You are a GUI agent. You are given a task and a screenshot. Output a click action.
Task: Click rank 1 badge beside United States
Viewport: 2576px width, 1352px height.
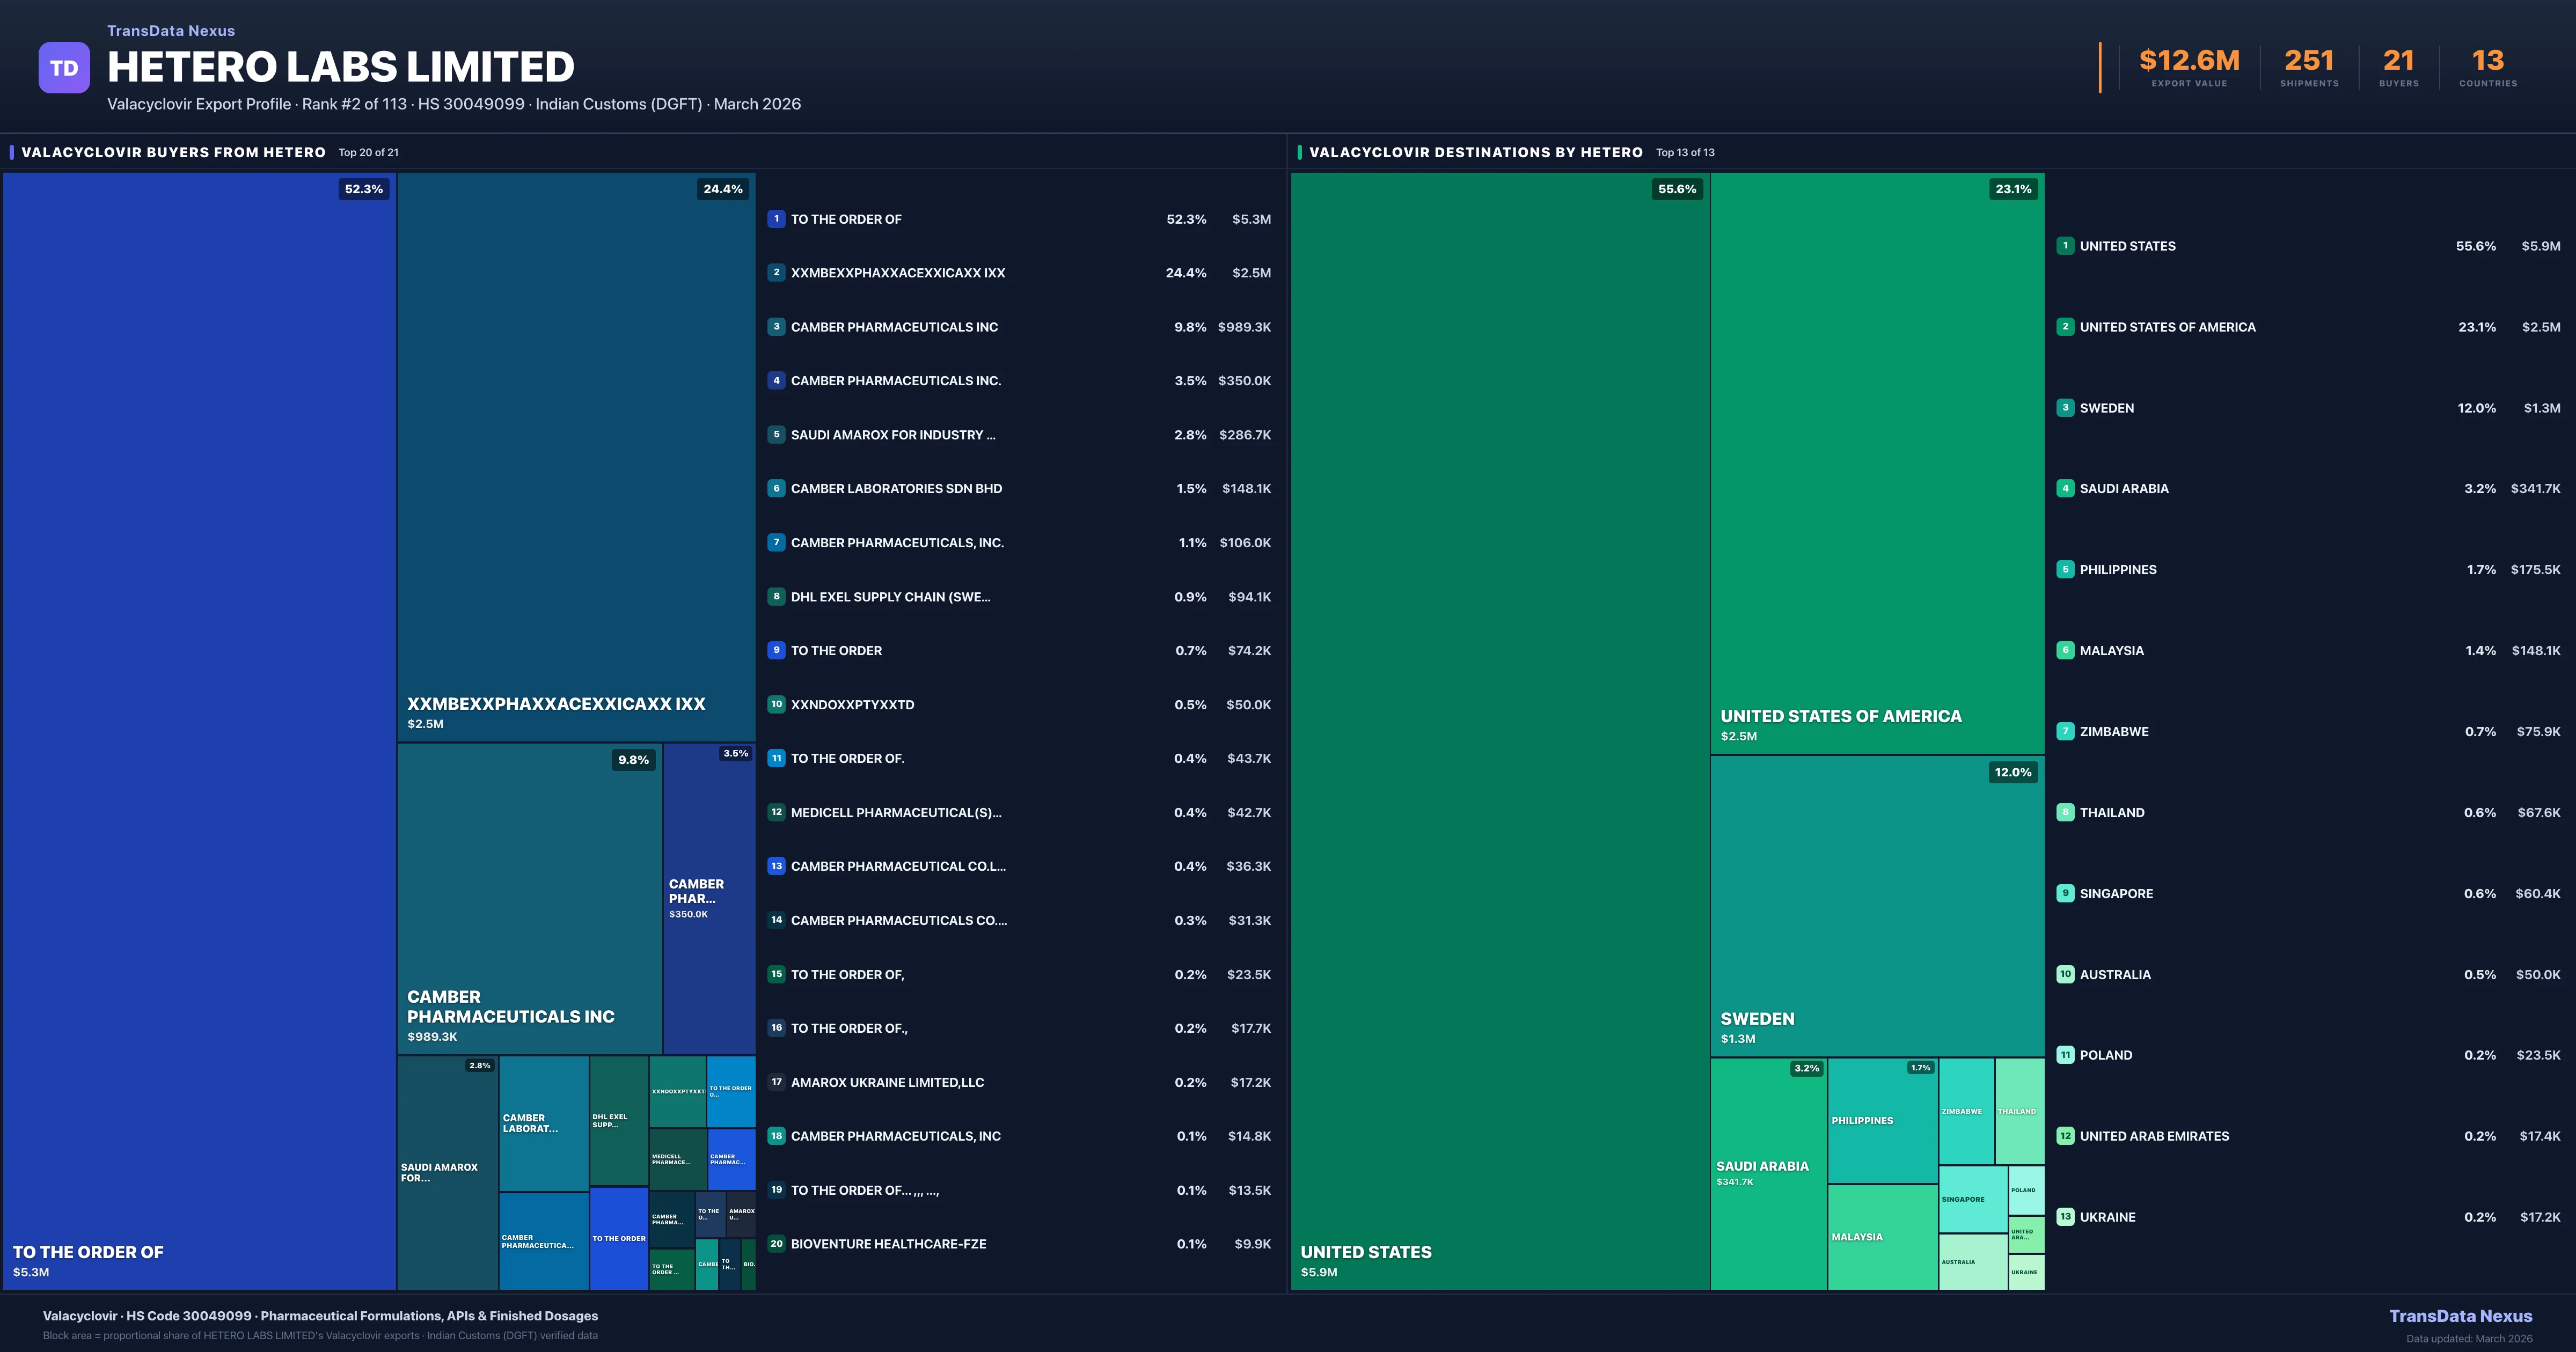2065,246
